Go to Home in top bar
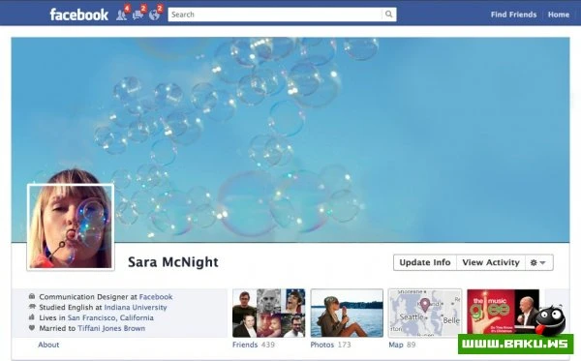Viewport: 581px width, 361px height. (x=559, y=15)
